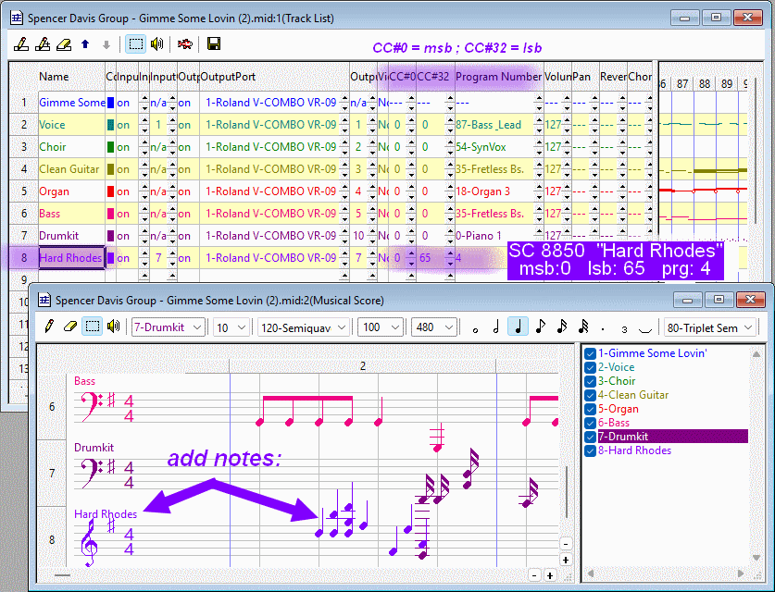Click the Pan column header
Image resolution: width=775 pixels, height=592 pixels.
[x=585, y=77]
